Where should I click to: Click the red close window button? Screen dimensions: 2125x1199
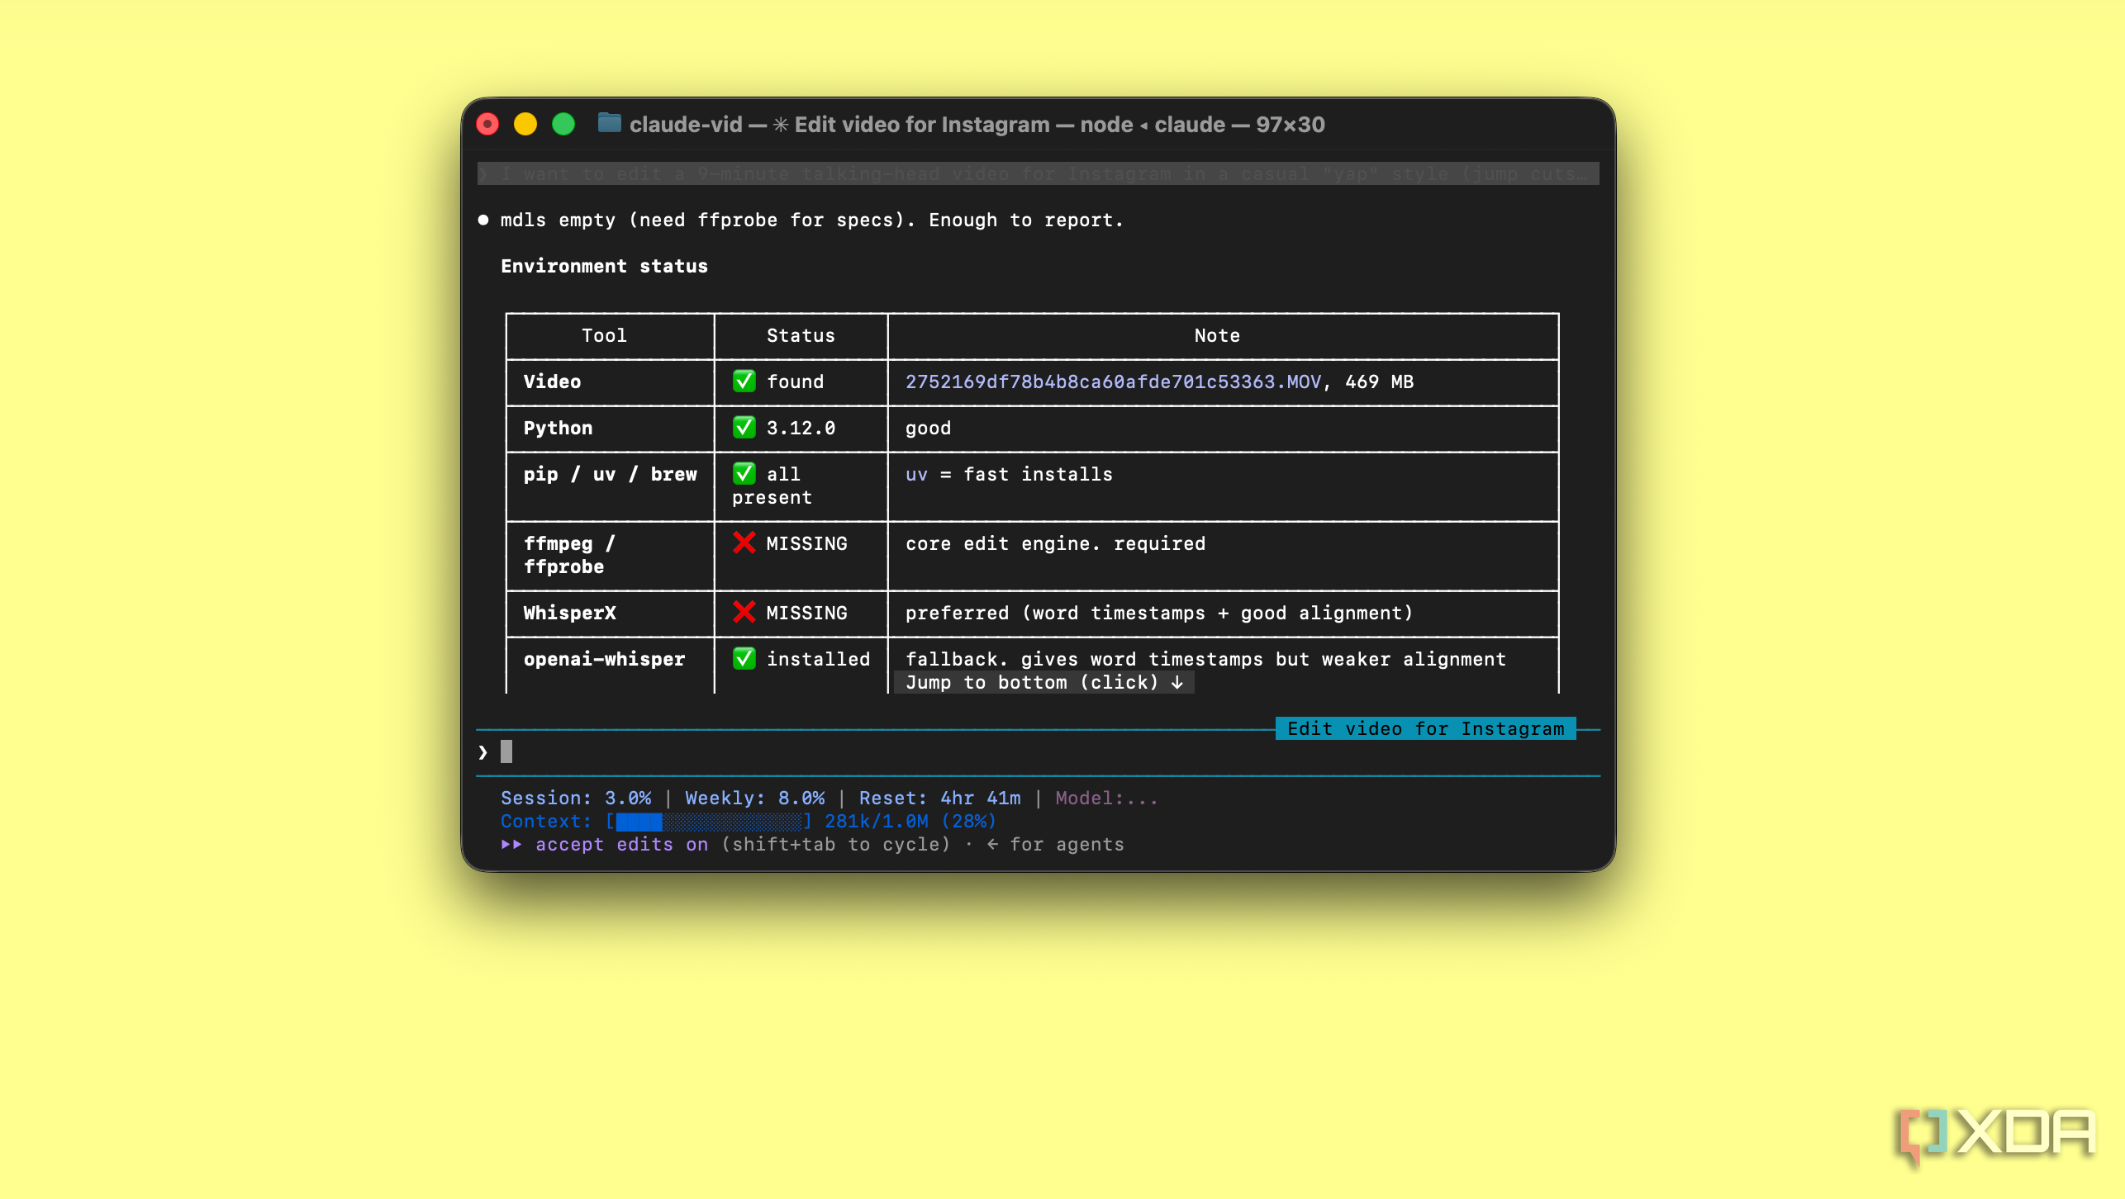tap(487, 125)
